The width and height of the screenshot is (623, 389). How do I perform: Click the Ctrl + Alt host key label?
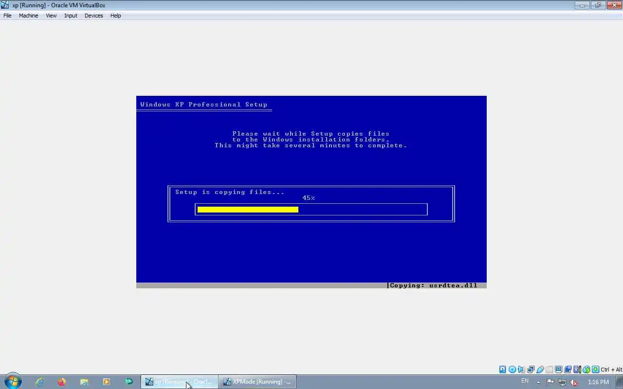(x=611, y=370)
